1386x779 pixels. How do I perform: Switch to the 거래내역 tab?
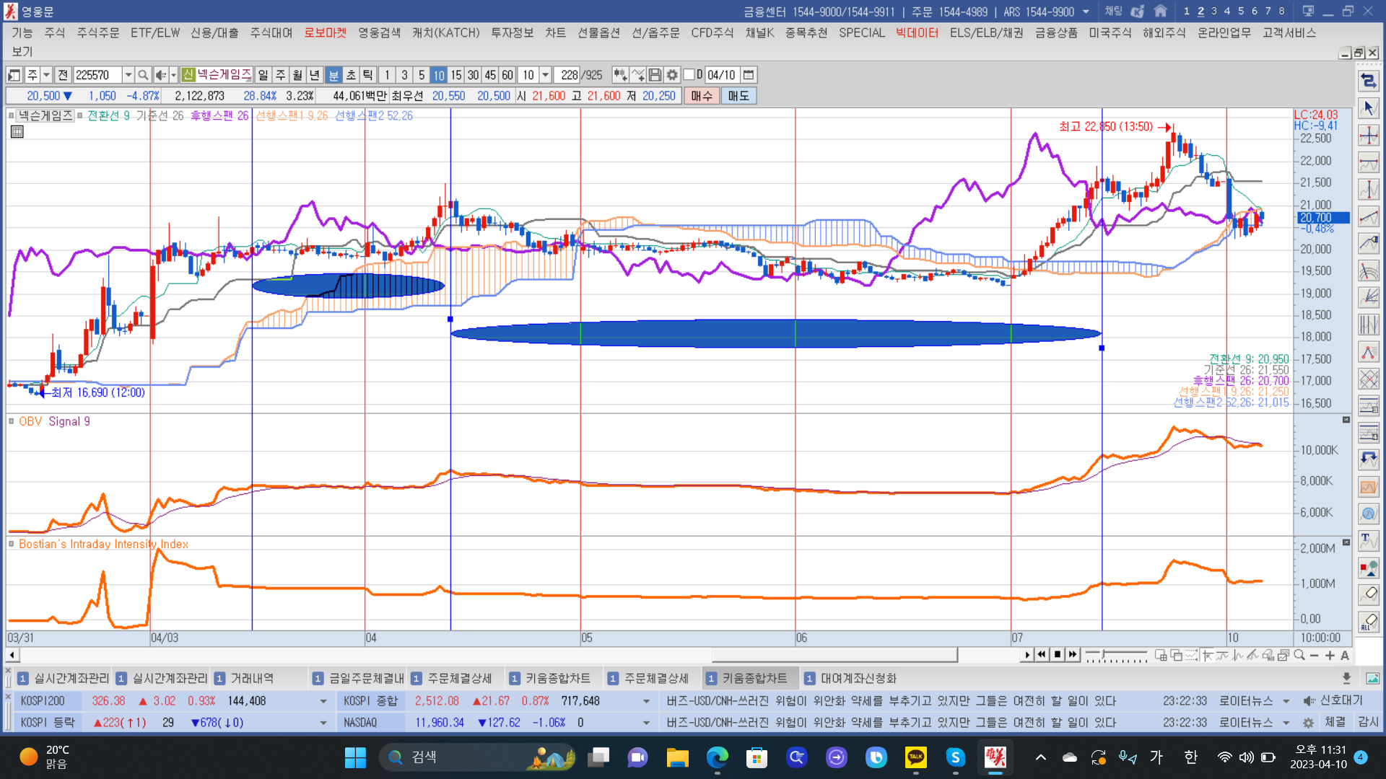(x=252, y=678)
